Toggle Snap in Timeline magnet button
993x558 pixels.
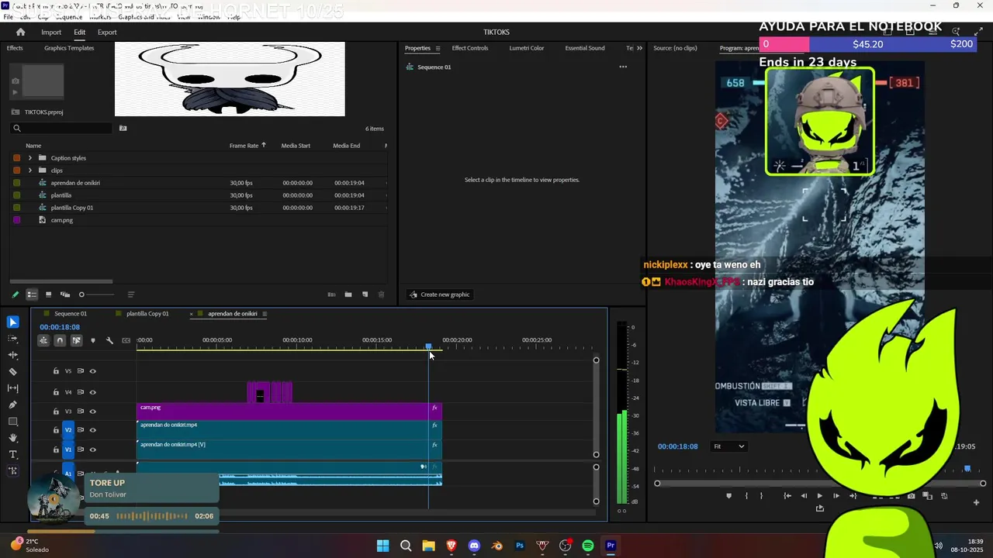coord(60,340)
